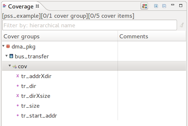
Task: Collapse the dma_pkg tree node
Action: (3, 46)
